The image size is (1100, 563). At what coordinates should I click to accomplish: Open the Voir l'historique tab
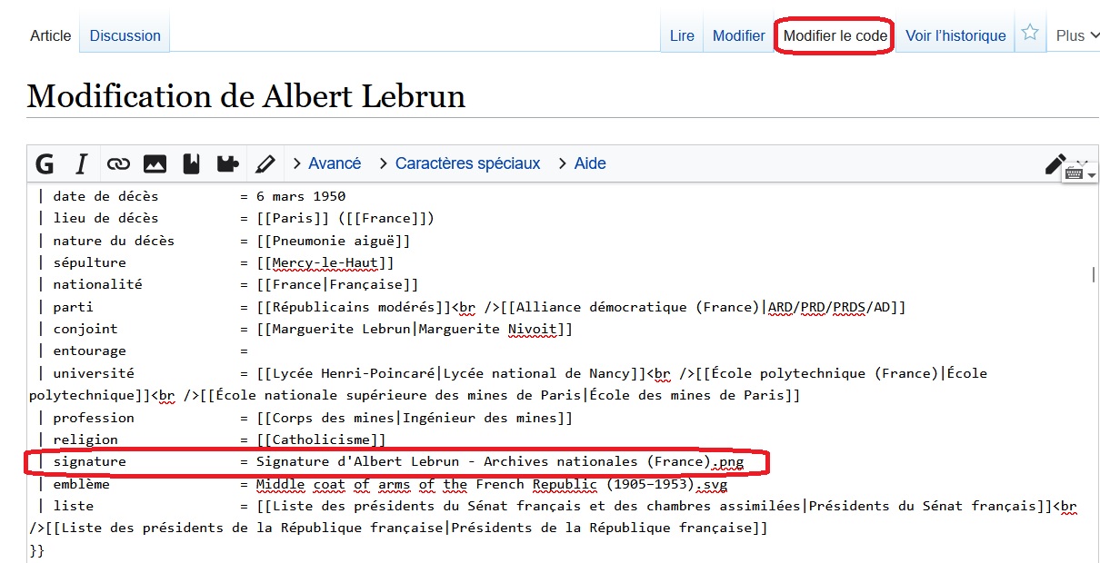(955, 35)
